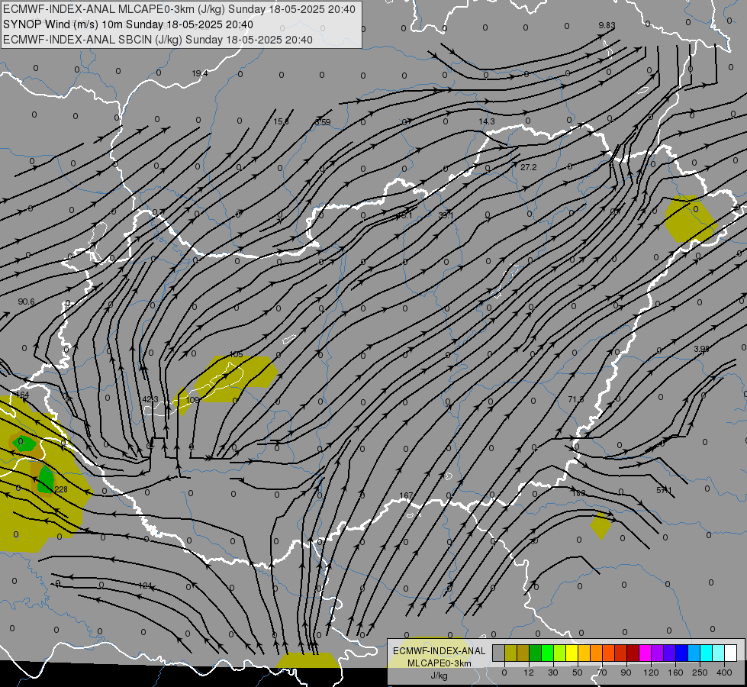747x687 pixels.
Task: Click the 14.3 value on the map
Action: [487, 121]
